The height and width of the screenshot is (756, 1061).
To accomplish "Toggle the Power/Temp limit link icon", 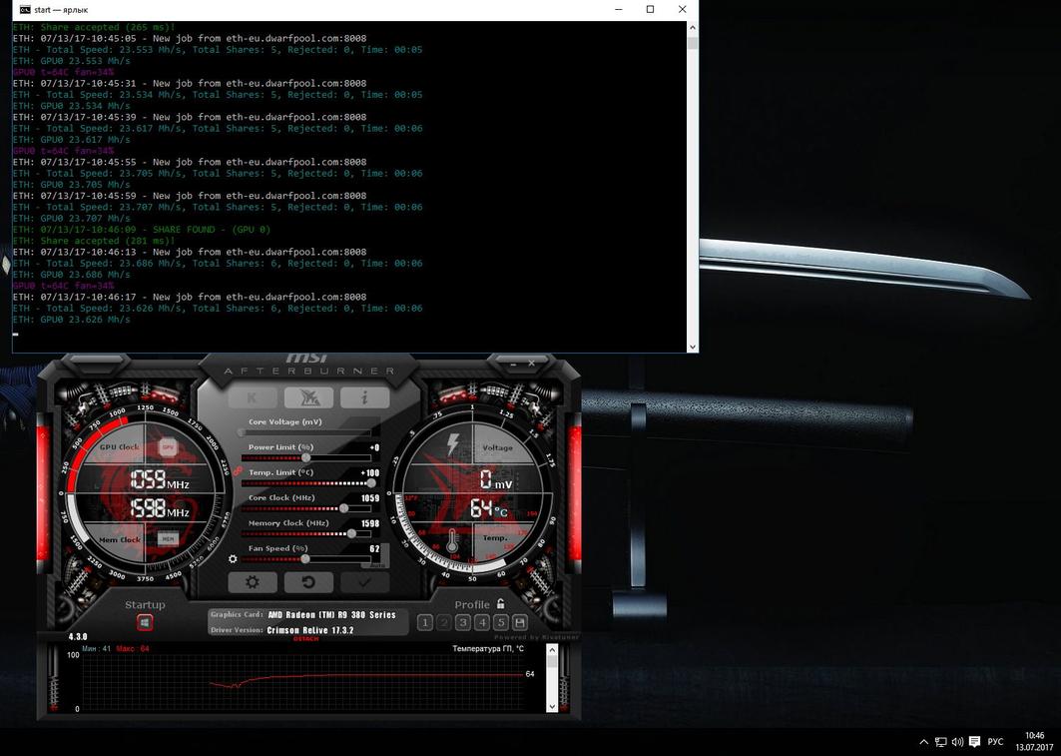I will tap(237, 471).
